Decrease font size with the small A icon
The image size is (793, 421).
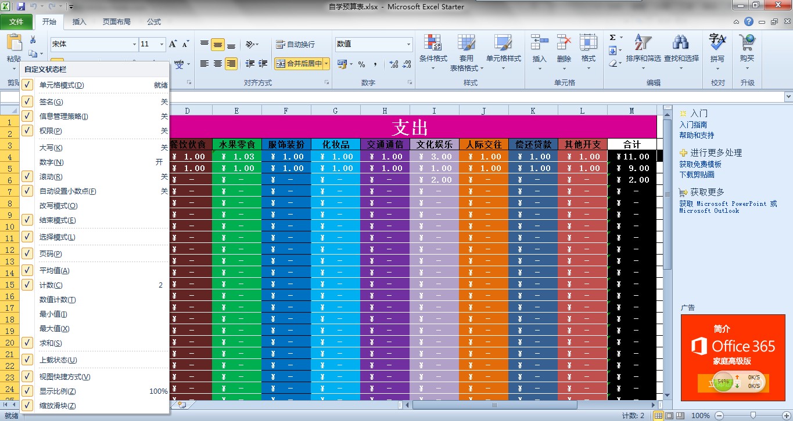185,44
